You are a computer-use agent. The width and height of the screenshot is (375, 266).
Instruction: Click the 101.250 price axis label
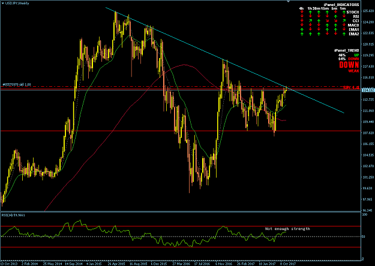(368, 177)
